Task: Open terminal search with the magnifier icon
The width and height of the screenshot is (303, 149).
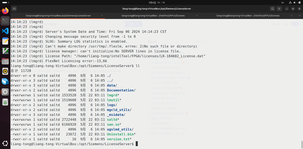Action: 272,9
